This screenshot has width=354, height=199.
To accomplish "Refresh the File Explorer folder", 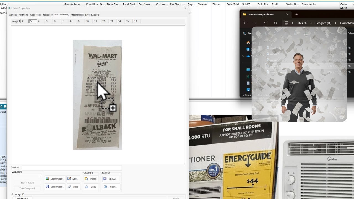I will pos(275,23).
